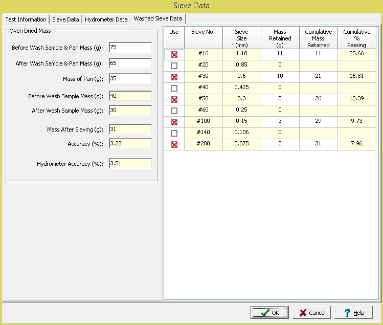Open Help for Sieve Data
Viewport: 383px width, 325px height.
point(354,312)
